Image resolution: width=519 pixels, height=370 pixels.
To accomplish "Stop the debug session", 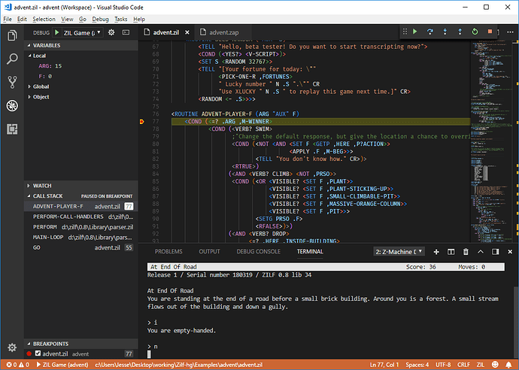I will 490,32.
